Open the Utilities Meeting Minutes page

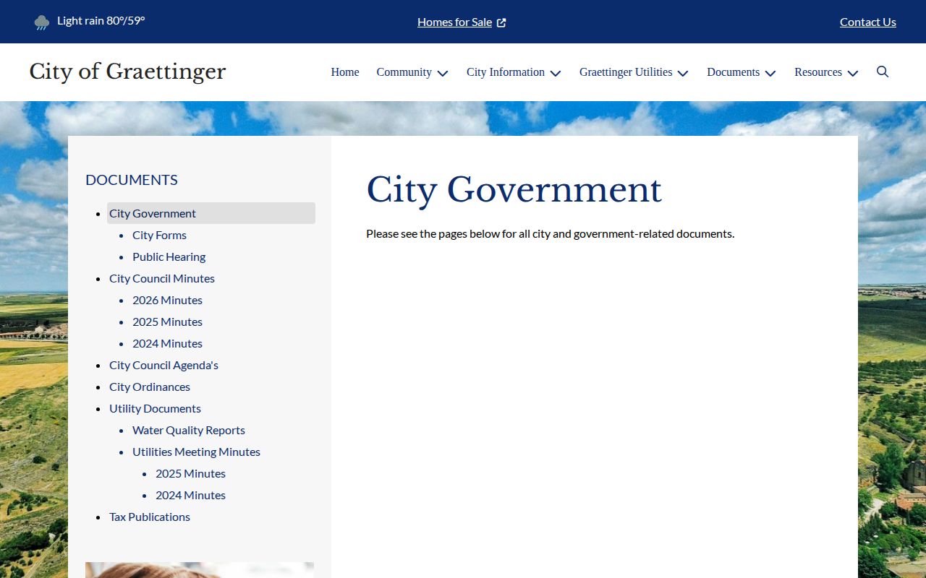(196, 452)
